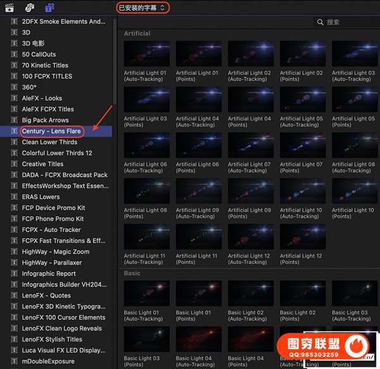Click inside the 搜索 search field

pos(348,22)
